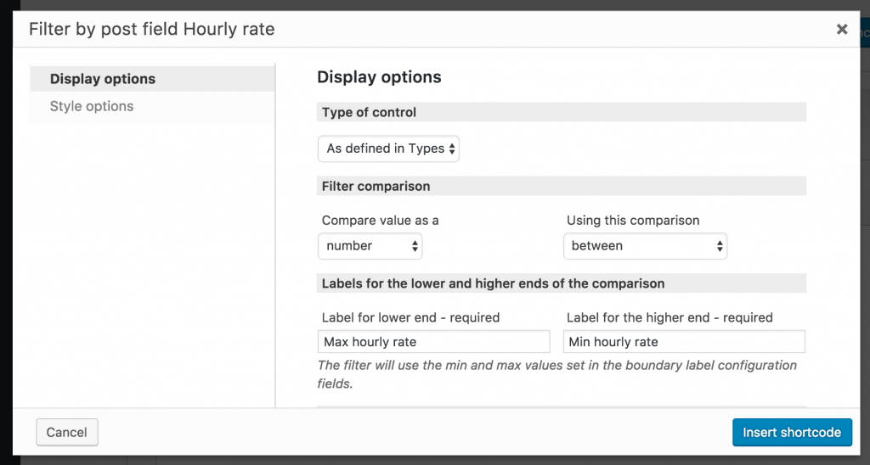Image resolution: width=870 pixels, height=465 pixels.
Task: Click the Display options main heading
Action: point(379,77)
